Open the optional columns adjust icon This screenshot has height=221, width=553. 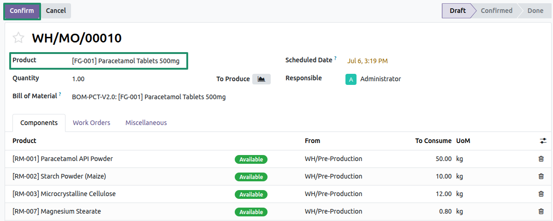[x=543, y=141]
